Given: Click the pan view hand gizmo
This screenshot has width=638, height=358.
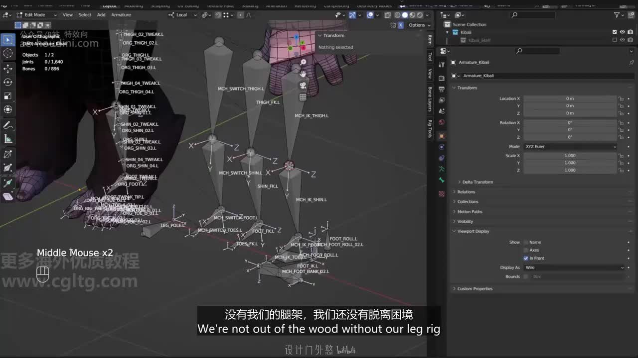Looking at the screenshot, I should 303,74.
